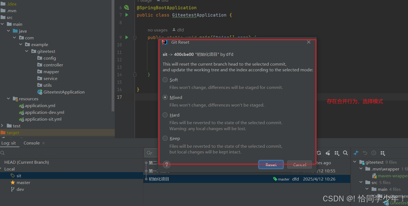This screenshot has height=206, width=408.
Task: Close the Console tab
Action: [x=44, y=143]
